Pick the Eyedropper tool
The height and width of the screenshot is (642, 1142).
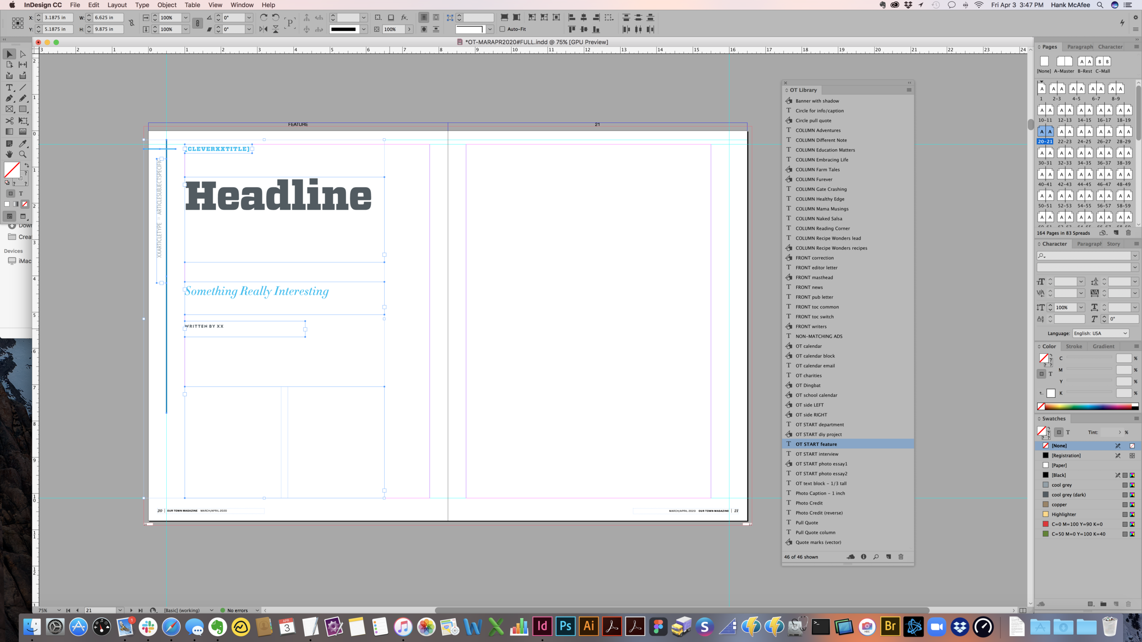tap(22, 143)
